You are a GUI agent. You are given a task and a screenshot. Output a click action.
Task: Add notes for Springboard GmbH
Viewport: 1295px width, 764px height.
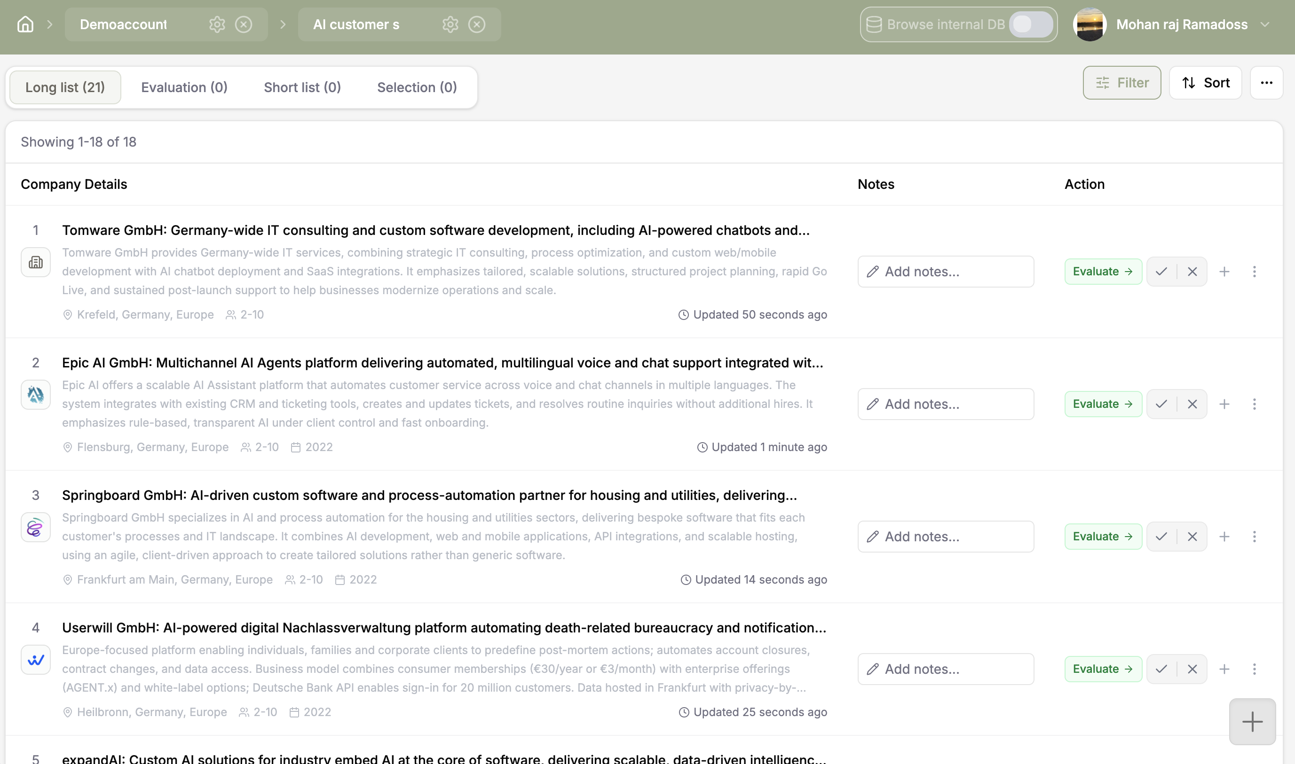click(946, 537)
